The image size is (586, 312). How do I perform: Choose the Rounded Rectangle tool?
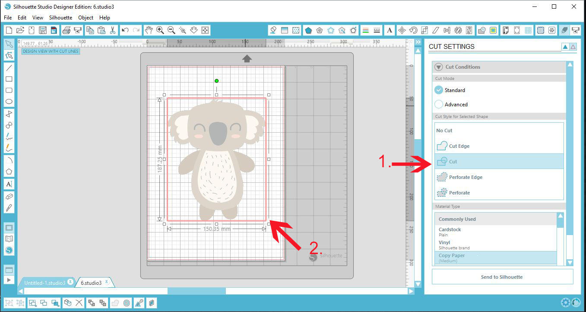9,90
